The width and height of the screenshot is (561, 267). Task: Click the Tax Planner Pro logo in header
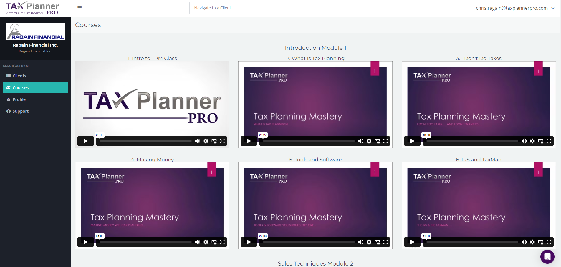(32, 8)
